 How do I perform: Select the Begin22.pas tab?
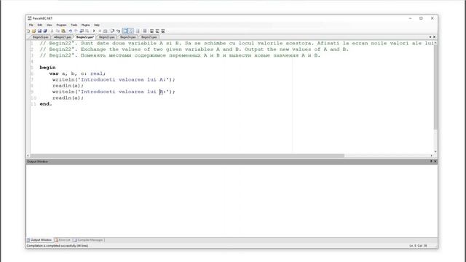coord(85,37)
